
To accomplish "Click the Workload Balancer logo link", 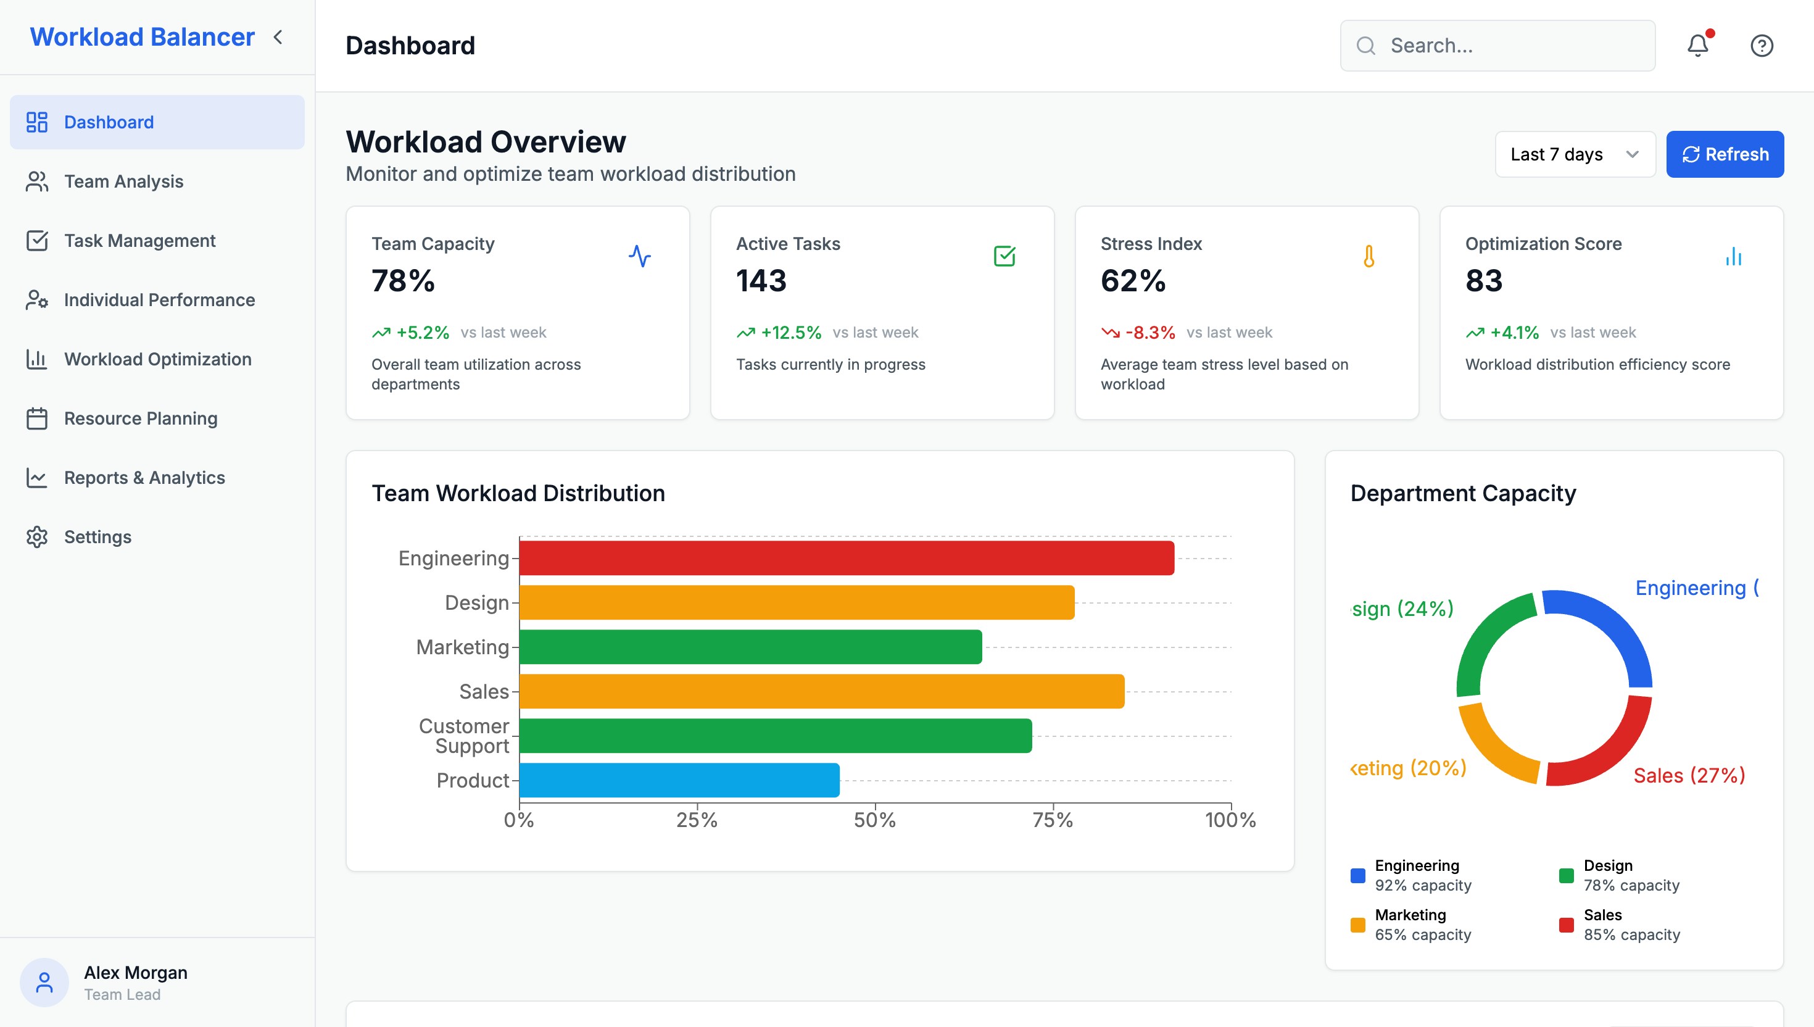I will click(x=142, y=36).
